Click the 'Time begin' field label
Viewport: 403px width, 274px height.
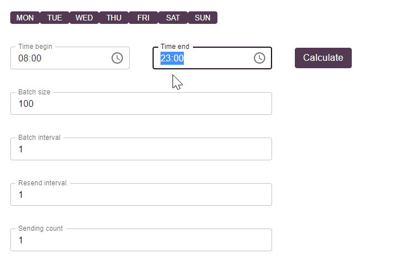tap(35, 47)
